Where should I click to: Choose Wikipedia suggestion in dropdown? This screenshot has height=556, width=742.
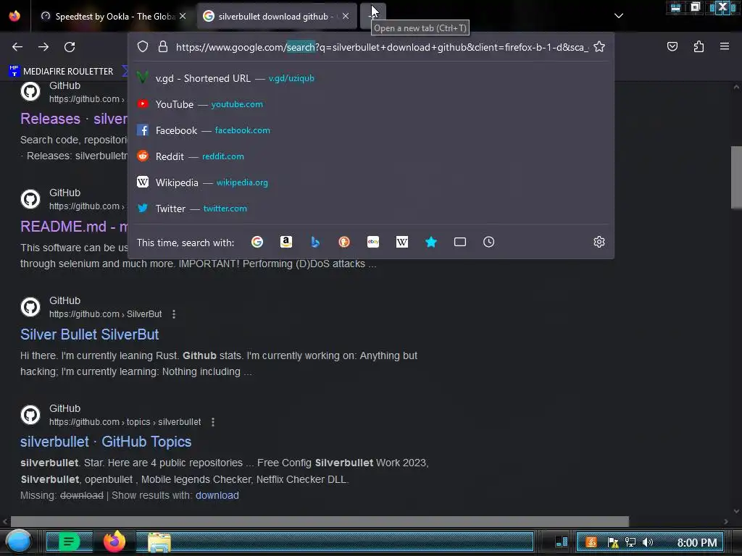[x=371, y=182]
